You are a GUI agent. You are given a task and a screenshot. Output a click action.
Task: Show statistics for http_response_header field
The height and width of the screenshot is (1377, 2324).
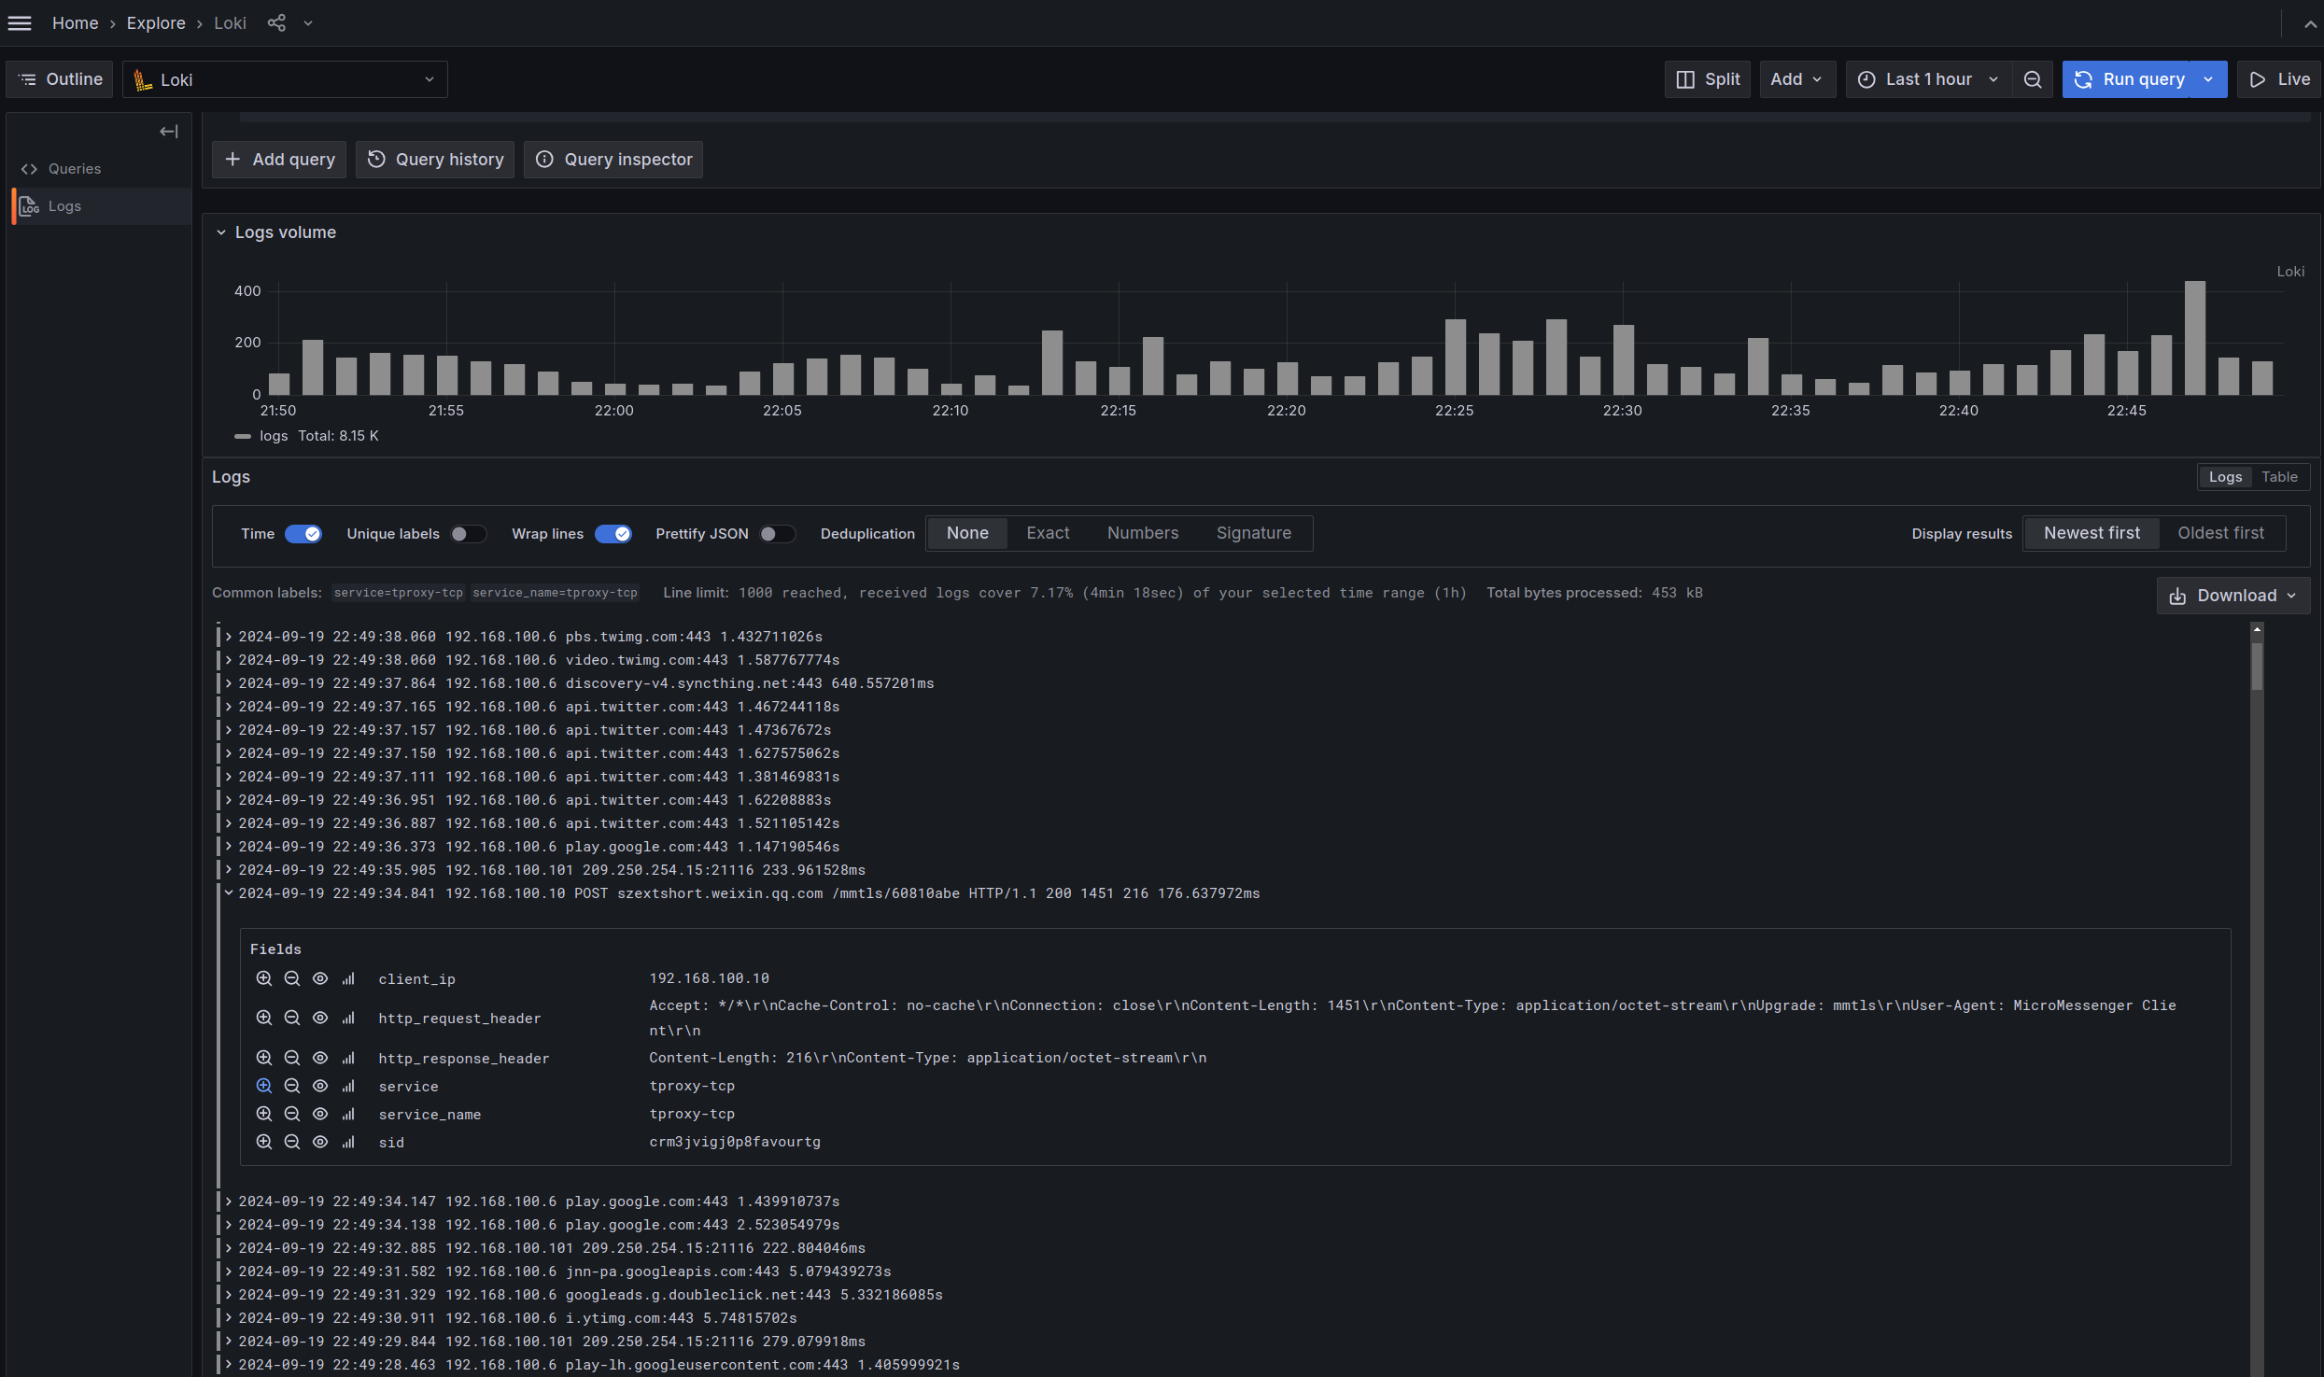tap(348, 1058)
